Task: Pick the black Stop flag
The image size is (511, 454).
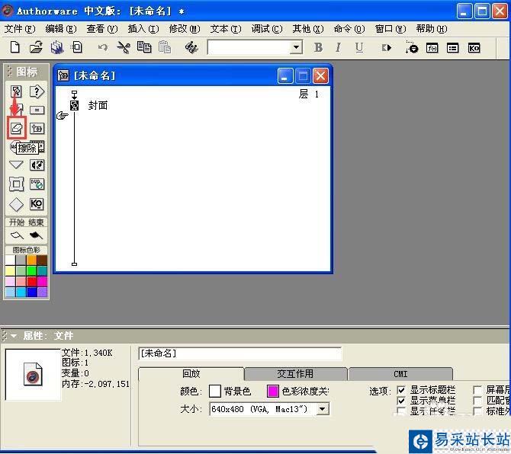Action: tap(36, 235)
